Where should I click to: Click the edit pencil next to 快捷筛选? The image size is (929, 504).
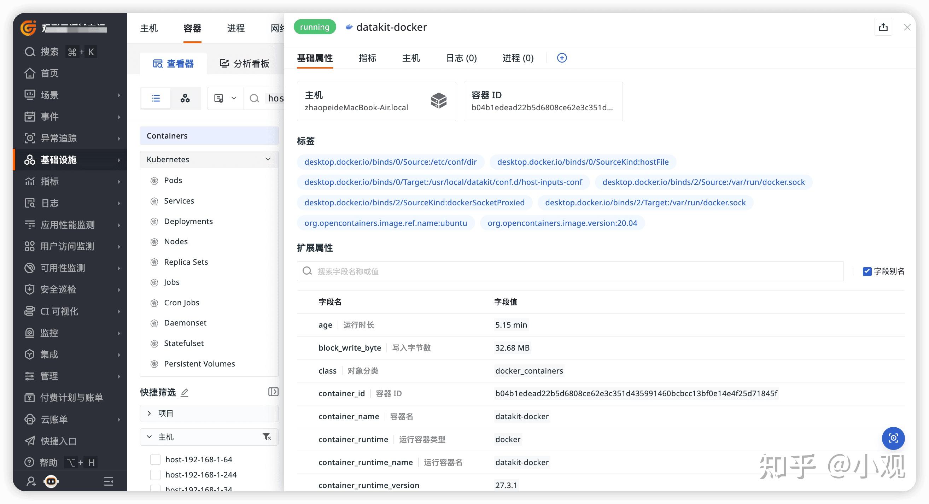point(184,392)
